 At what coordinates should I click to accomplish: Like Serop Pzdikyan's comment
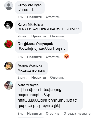[34, 17]
